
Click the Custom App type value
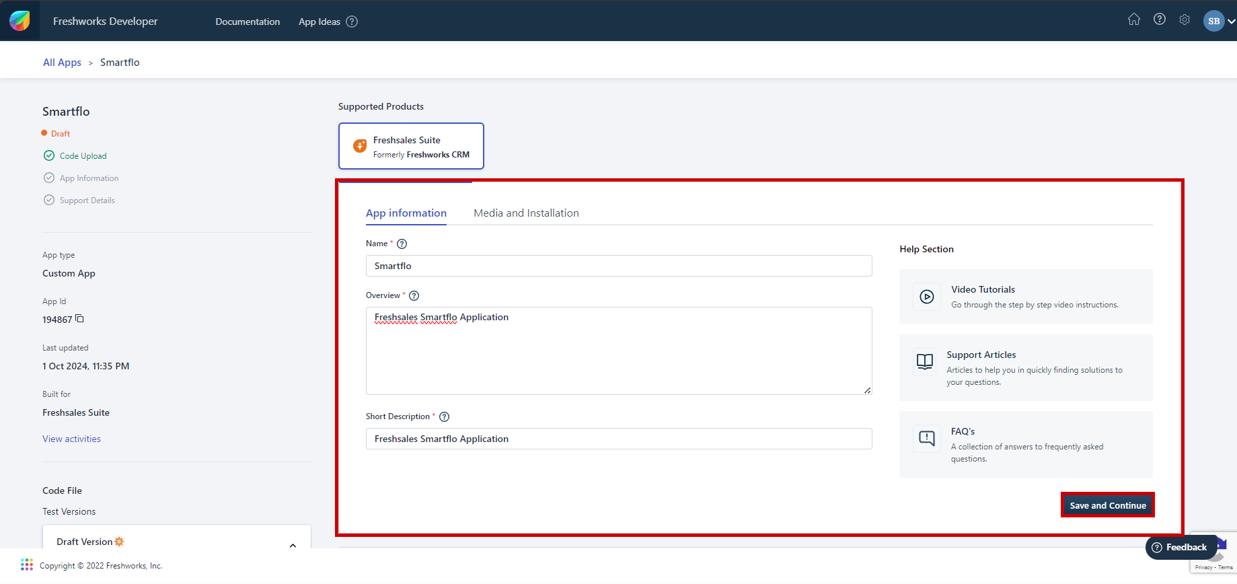click(x=69, y=273)
